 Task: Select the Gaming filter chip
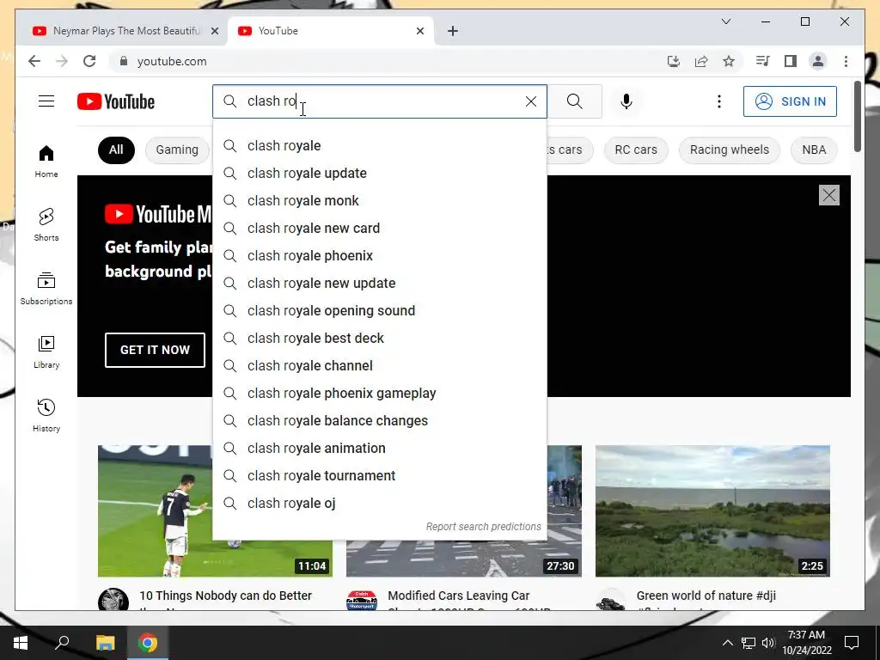(x=177, y=150)
